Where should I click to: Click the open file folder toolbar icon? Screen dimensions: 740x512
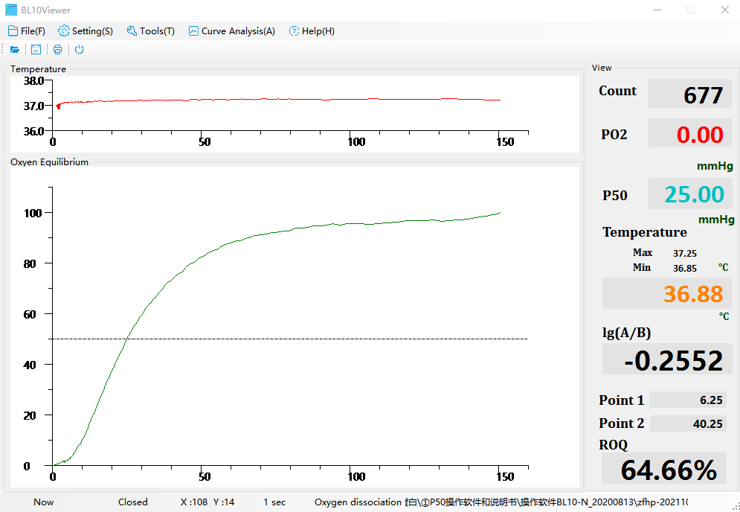click(15, 50)
